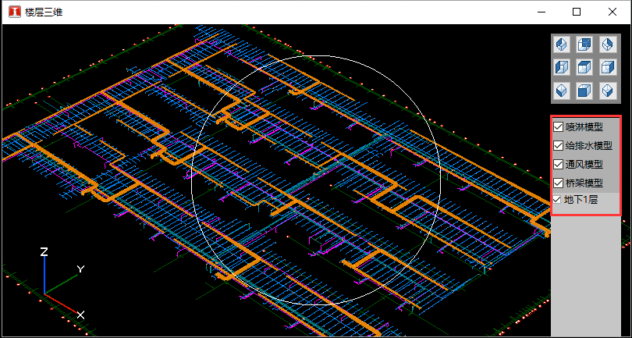The width and height of the screenshot is (632, 338).
Task: Click the blue Z axis of coordinate indicator
Action: [44, 273]
